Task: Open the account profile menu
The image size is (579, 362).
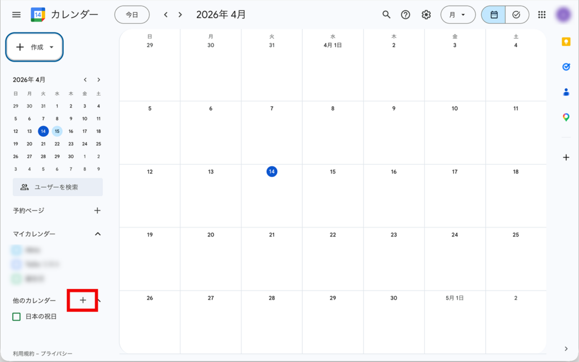Action: tap(563, 15)
